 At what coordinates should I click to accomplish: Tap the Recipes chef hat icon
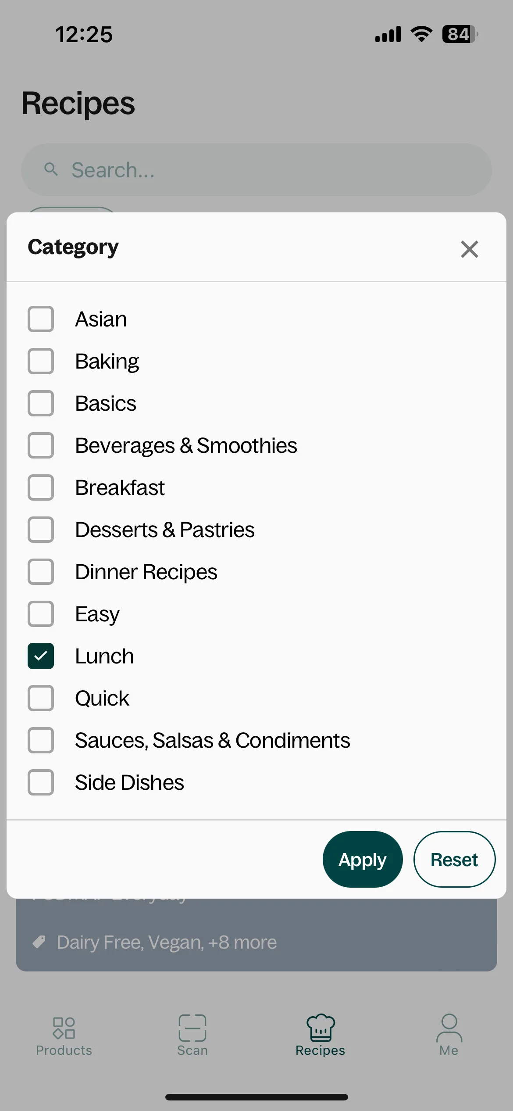pyautogui.click(x=321, y=1028)
